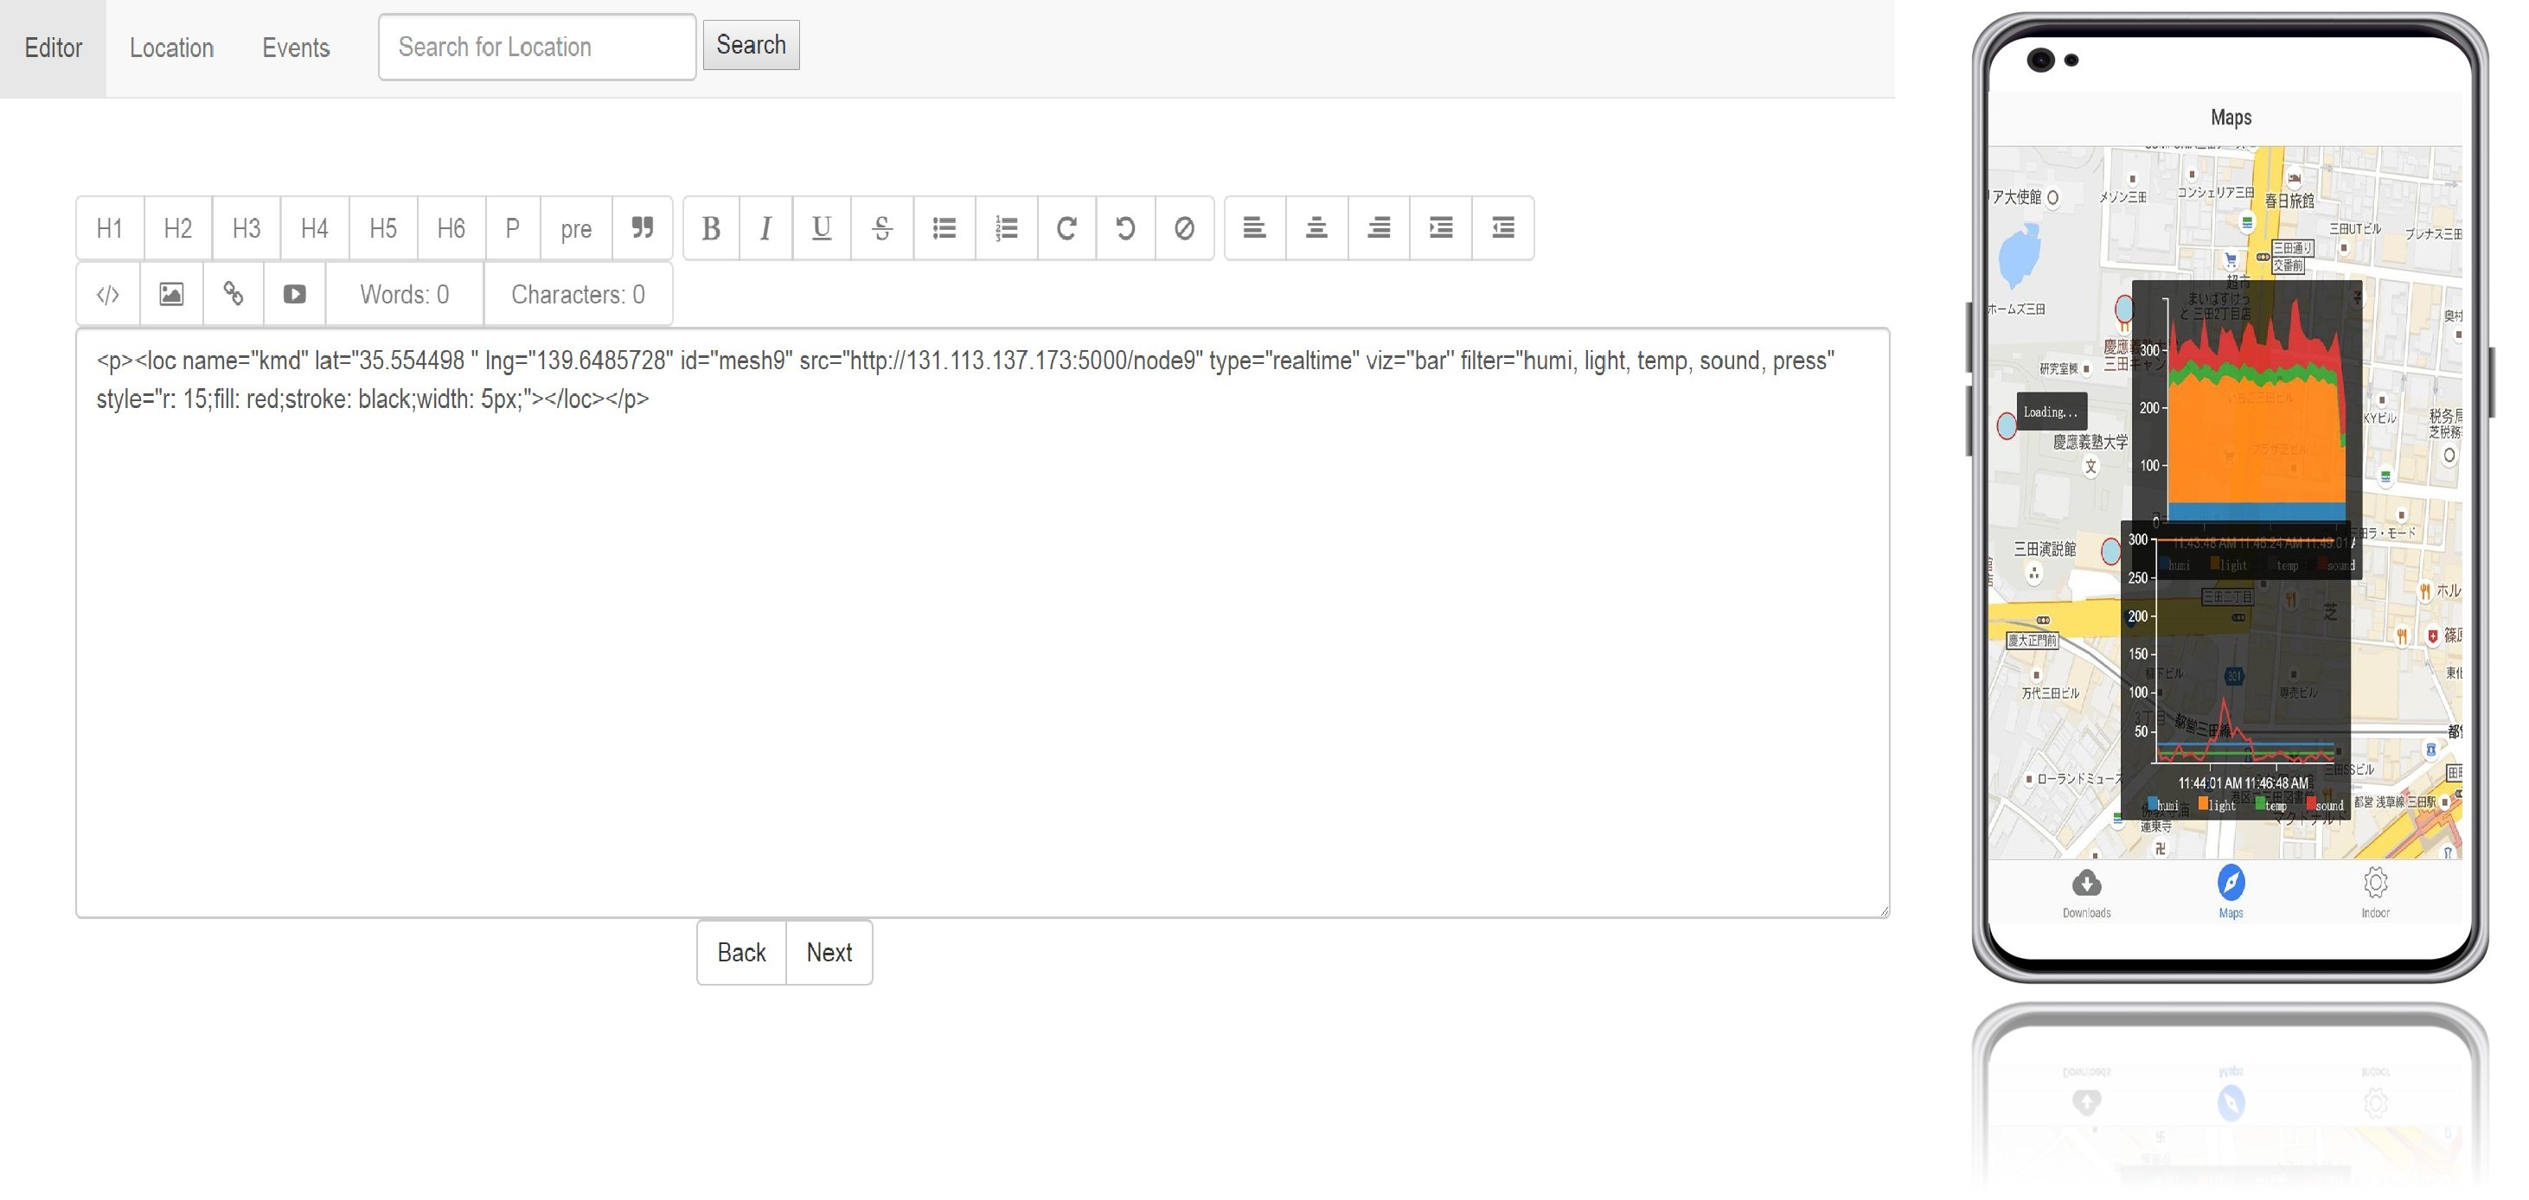2529x1200 pixels.
Task: Apply H1 heading format
Action: tap(110, 228)
